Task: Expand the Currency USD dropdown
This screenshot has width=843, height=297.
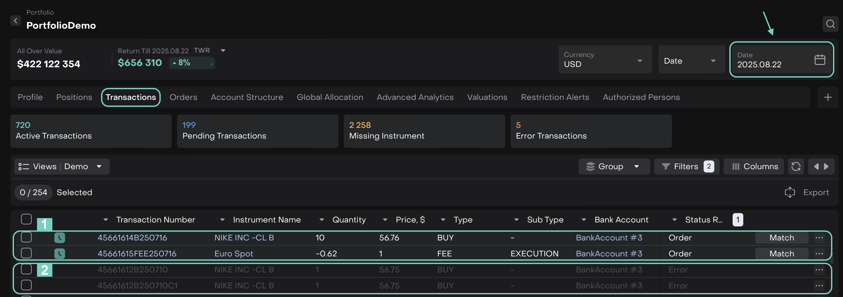Action: (x=605, y=60)
